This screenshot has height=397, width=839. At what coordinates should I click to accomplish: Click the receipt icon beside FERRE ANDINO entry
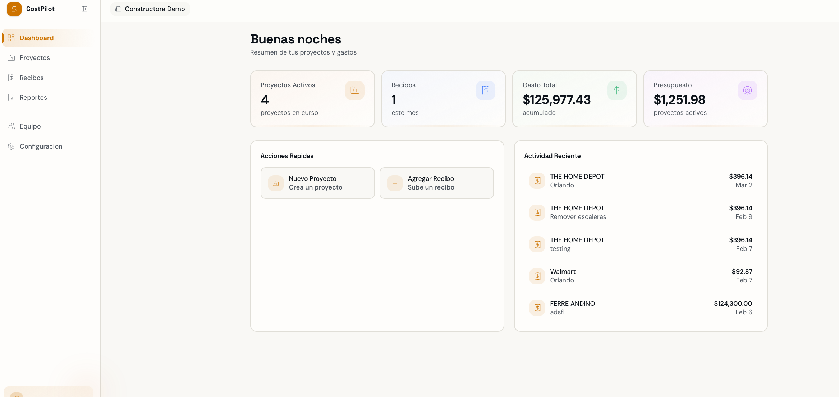[x=537, y=308]
